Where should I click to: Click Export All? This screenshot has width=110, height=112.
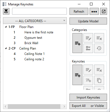coord(79,106)
